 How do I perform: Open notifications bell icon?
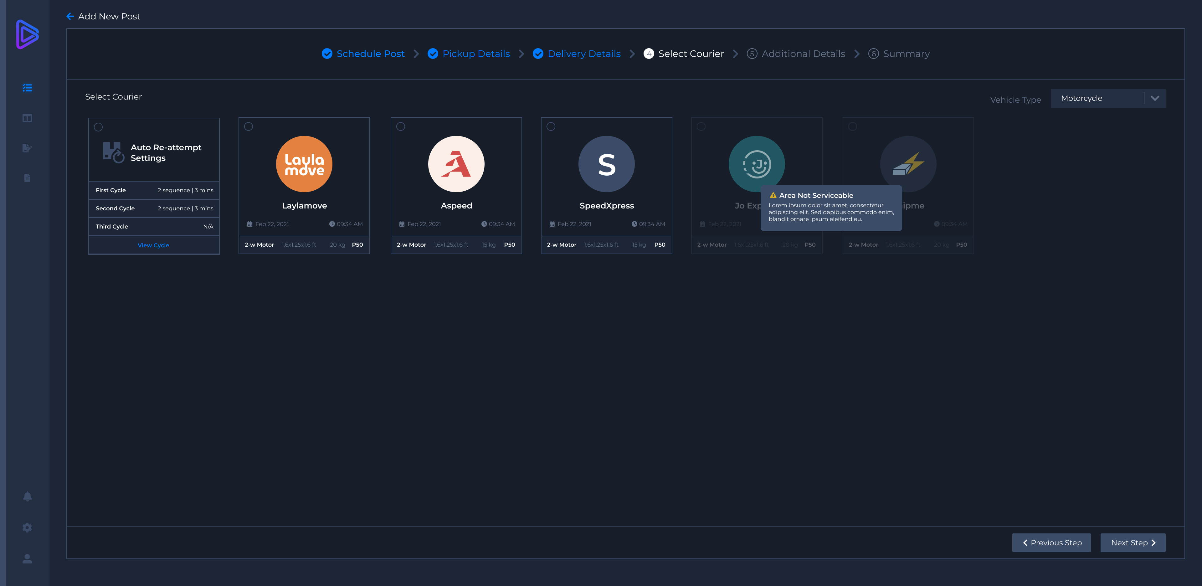tap(28, 496)
